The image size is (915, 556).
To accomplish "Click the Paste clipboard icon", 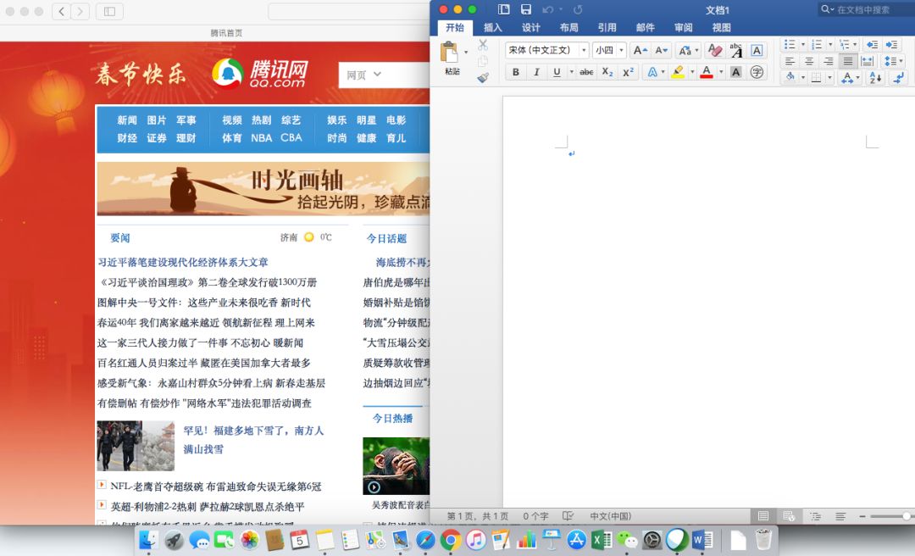I will point(450,53).
